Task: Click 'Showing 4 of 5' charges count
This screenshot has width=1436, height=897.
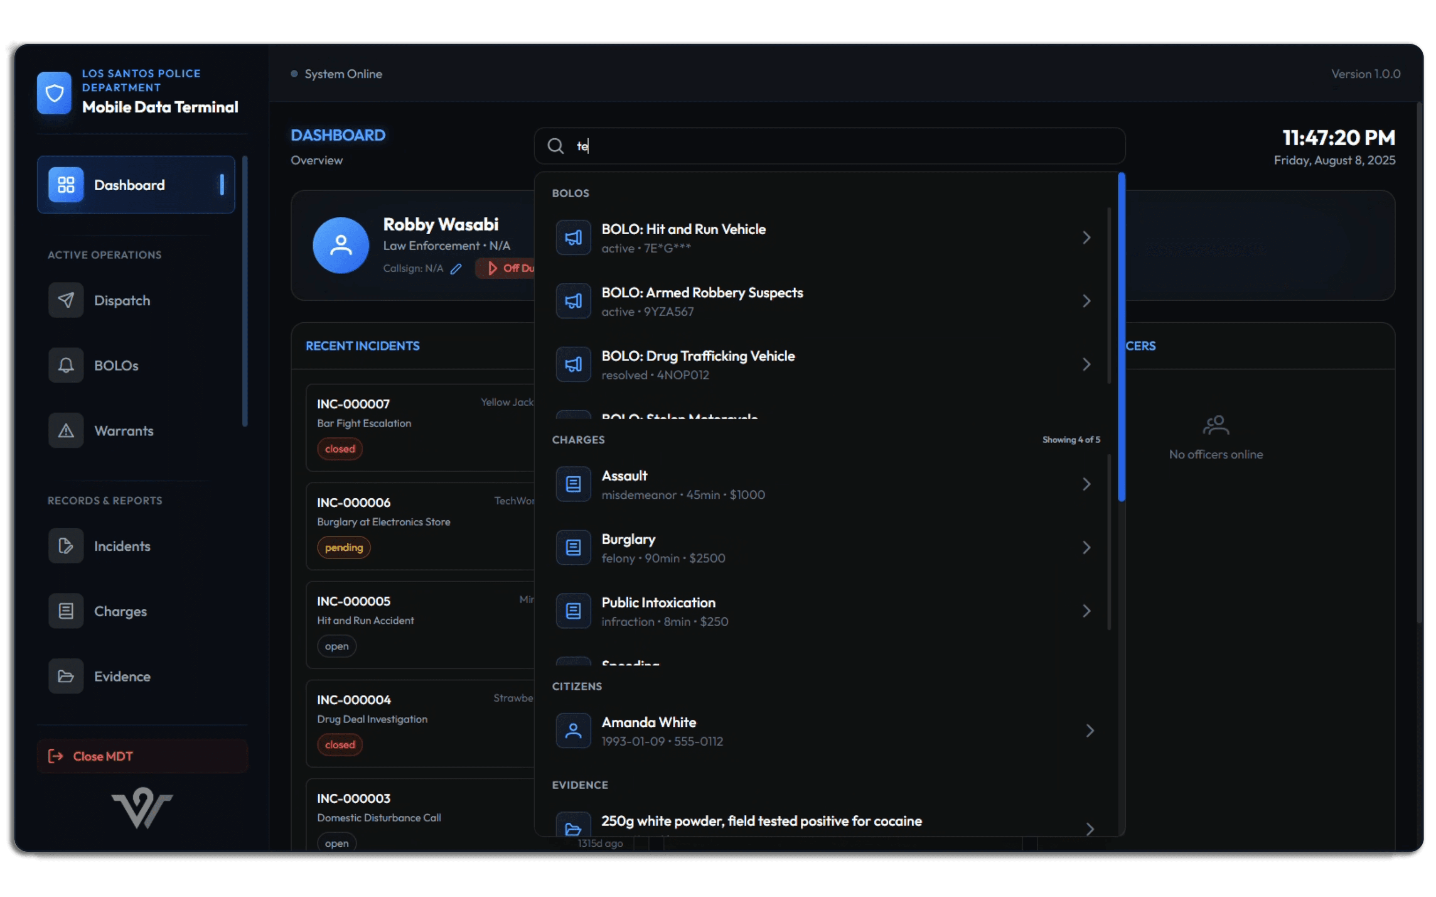Action: (1071, 440)
